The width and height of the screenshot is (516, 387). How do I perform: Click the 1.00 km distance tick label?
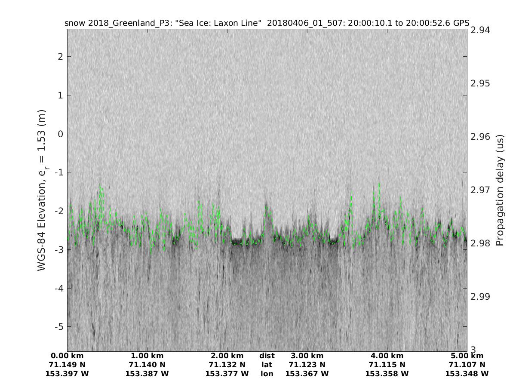[x=147, y=356]
